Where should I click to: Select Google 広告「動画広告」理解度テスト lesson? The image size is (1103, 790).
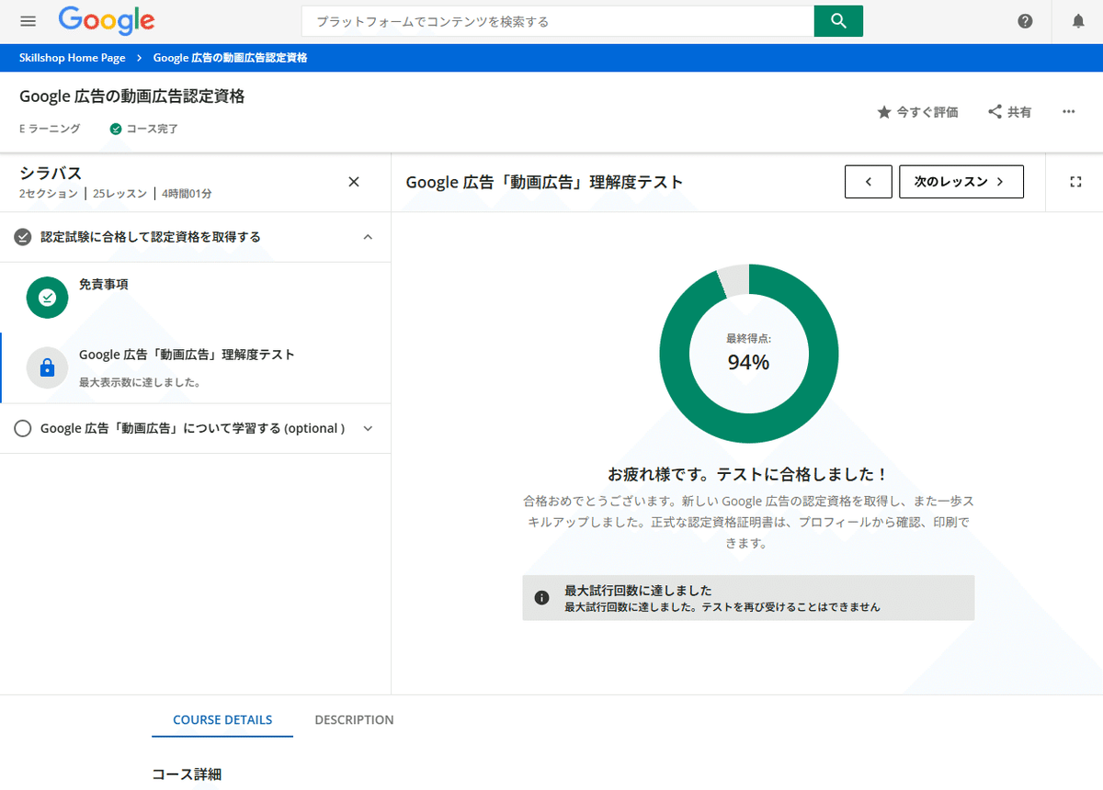pos(196,367)
